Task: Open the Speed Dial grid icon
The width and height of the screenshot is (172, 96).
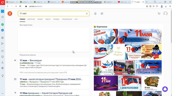Action: (x=20, y=6)
